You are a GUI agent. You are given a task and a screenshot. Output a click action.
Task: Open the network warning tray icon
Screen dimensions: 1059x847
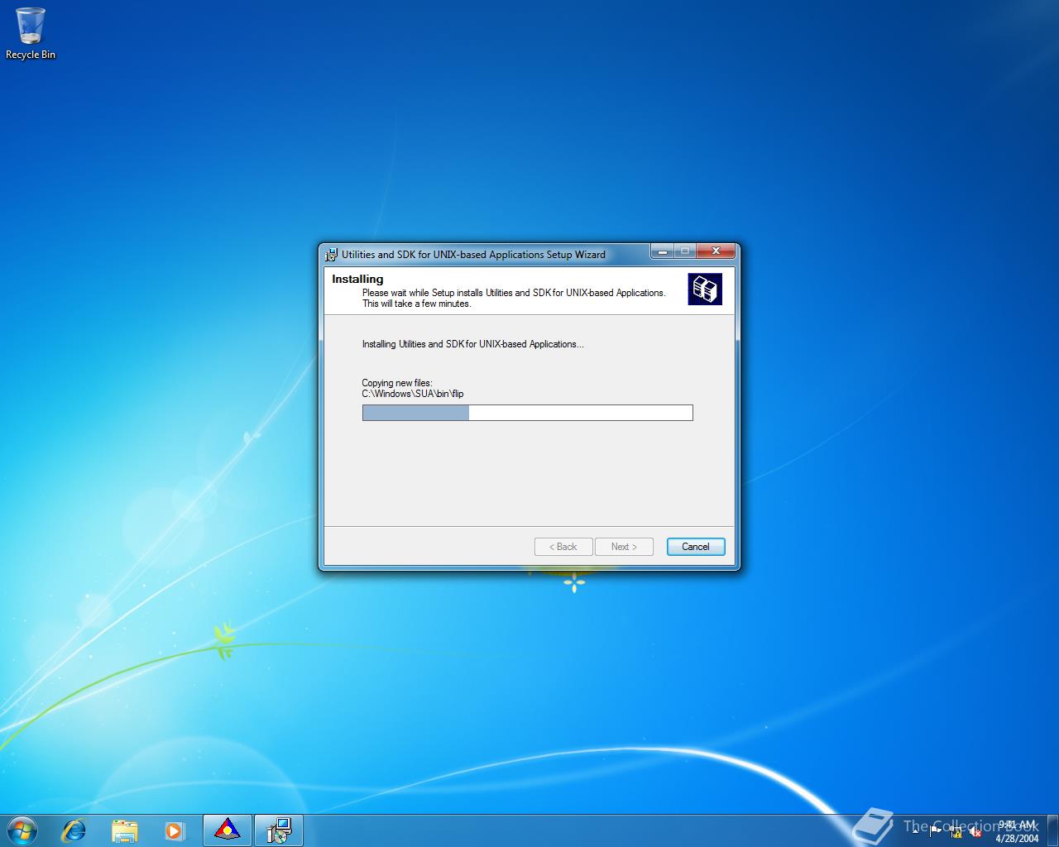956,831
